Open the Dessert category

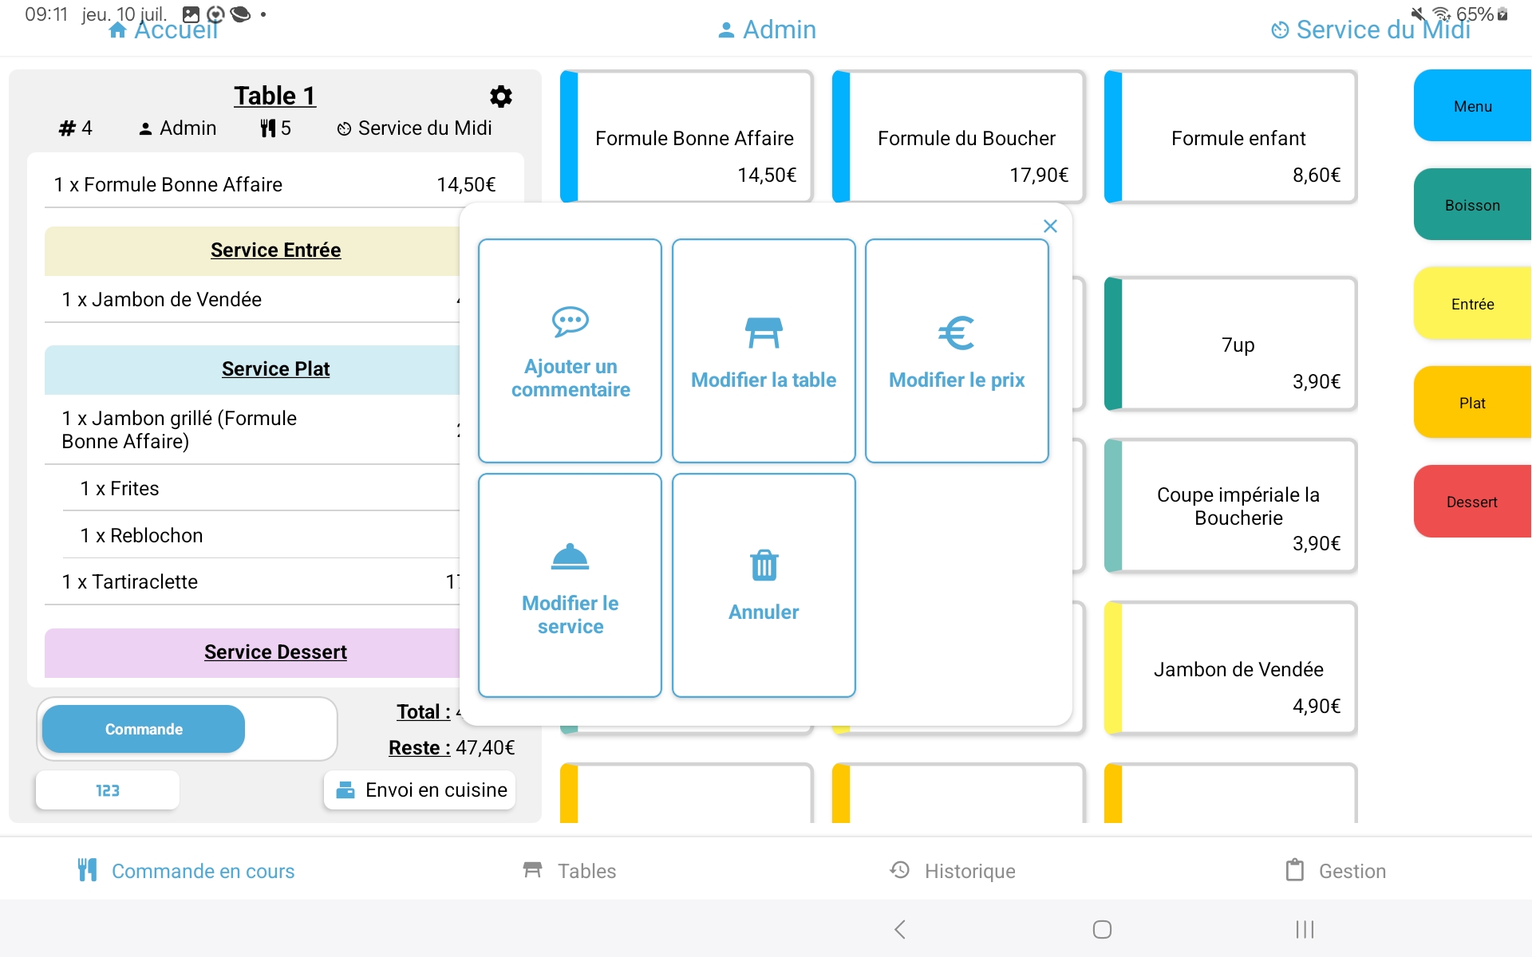tap(1473, 501)
